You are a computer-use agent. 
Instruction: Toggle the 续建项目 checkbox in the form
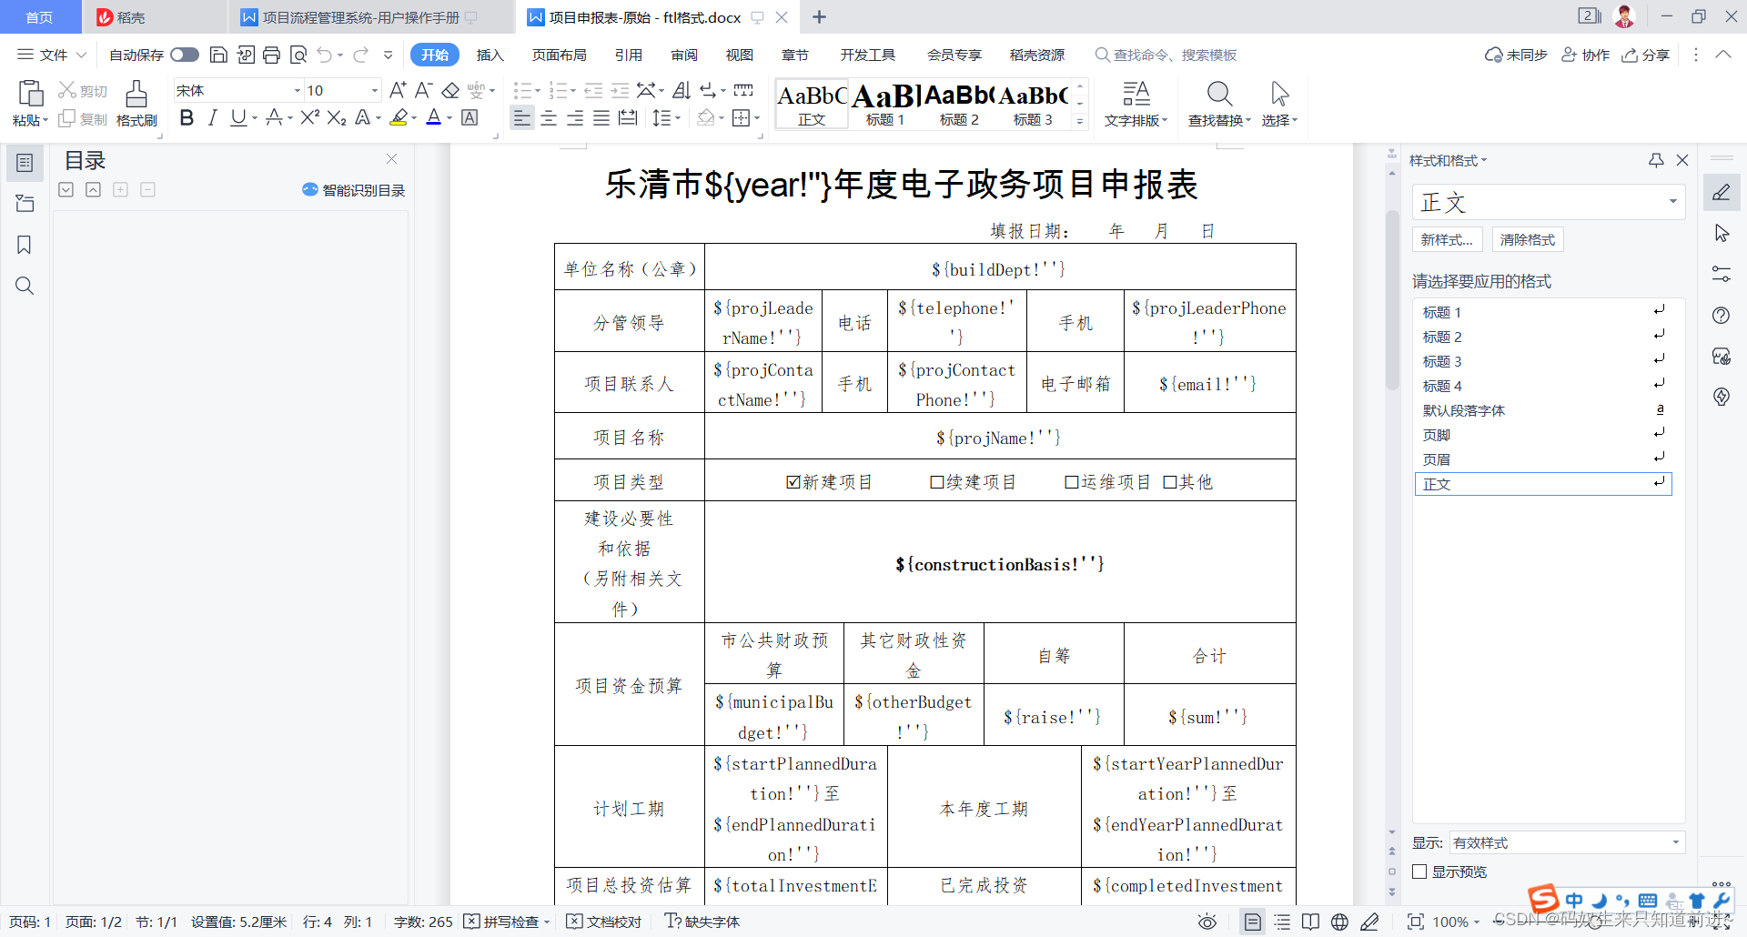[937, 482]
